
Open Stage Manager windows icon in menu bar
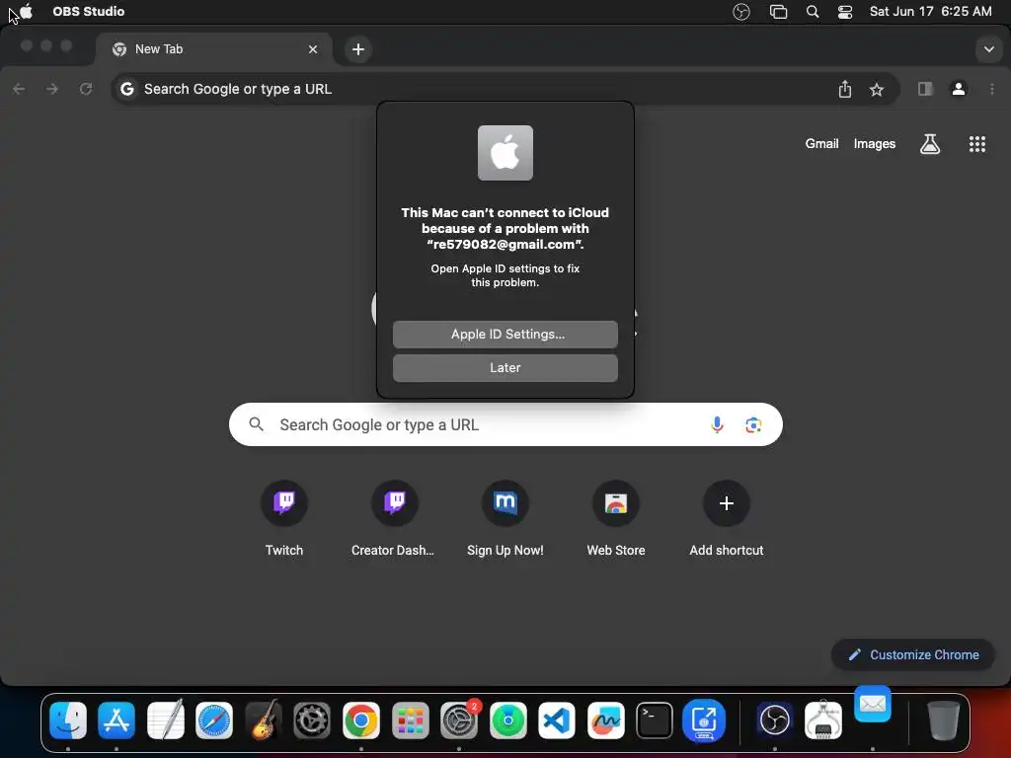(778, 12)
